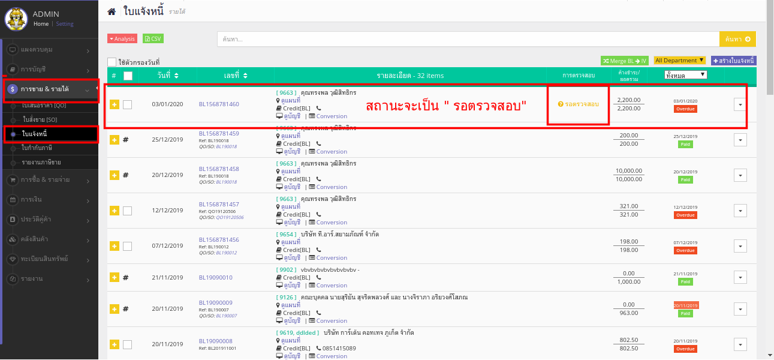The width and height of the screenshot is (774, 360).
Task: Open ใบเสนอราคา [QO] submenu item
Action: coord(44,106)
